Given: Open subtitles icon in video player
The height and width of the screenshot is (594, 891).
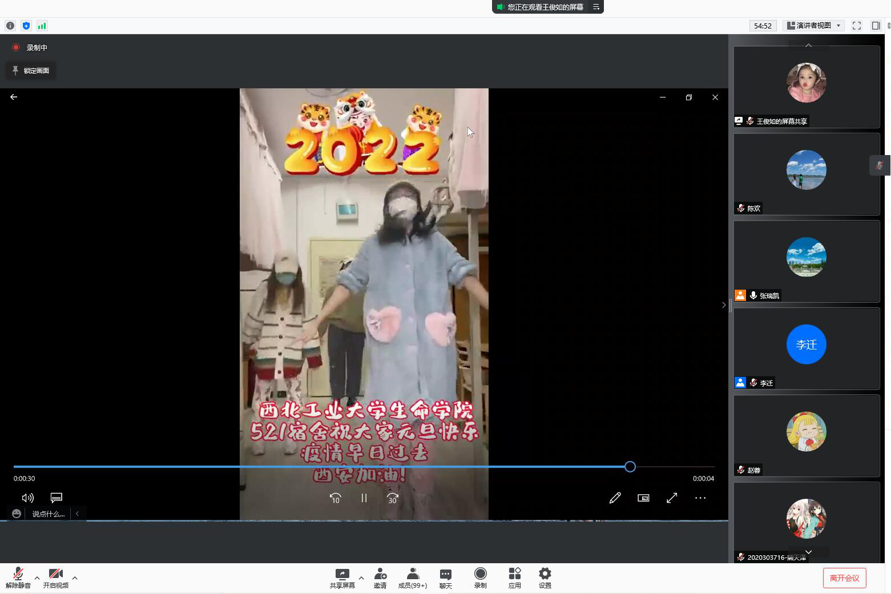Looking at the screenshot, I should tap(56, 498).
